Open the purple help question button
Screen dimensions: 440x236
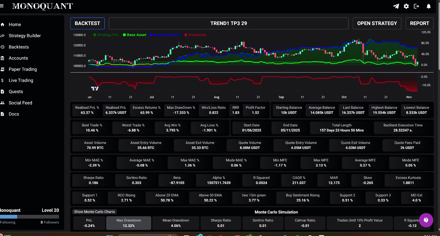tap(426, 220)
